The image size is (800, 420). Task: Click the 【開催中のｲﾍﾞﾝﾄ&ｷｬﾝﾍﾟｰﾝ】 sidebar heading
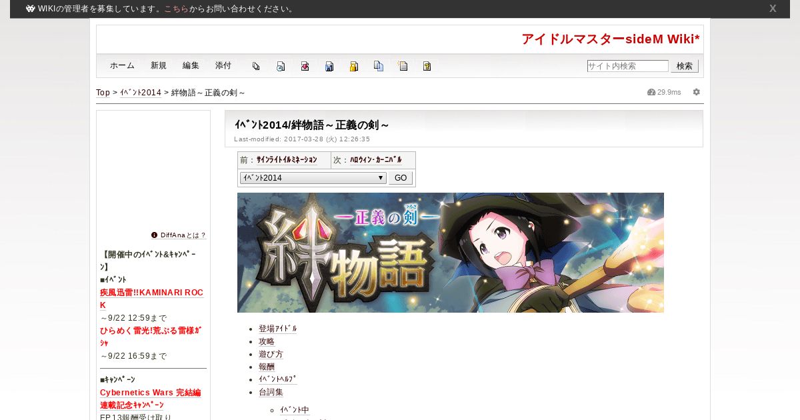148,261
